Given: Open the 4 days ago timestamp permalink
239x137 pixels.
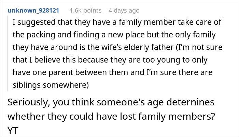Looking at the screenshot, I should click(124, 11).
